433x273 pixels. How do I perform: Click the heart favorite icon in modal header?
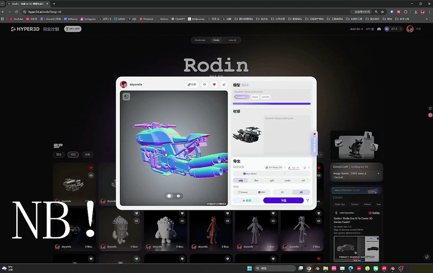pos(214,84)
